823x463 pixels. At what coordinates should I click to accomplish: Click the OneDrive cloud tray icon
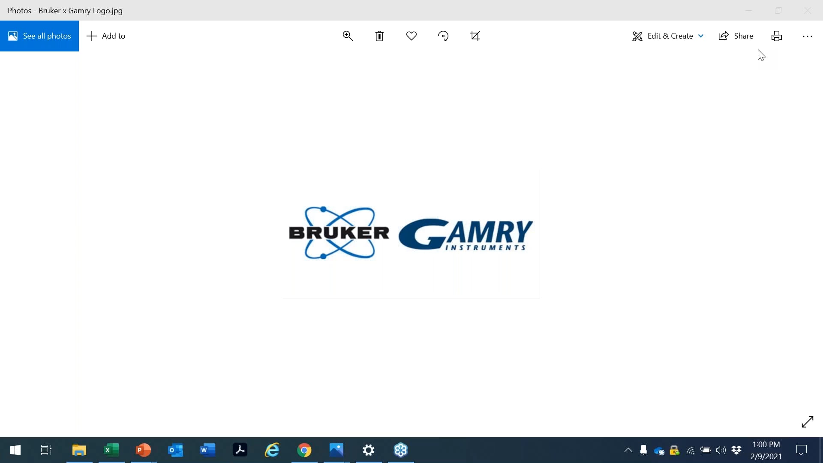point(659,451)
